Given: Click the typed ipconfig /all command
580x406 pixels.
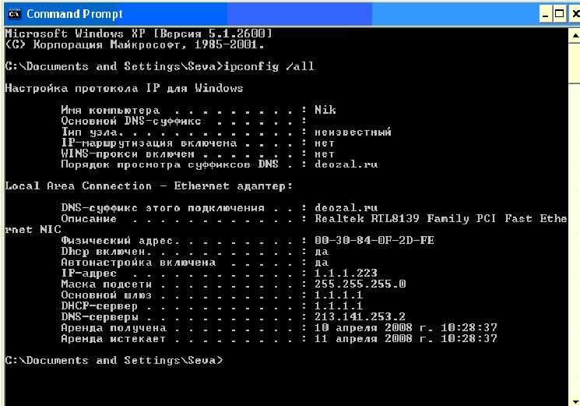Looking at the screenshot, I should (269, 66).
